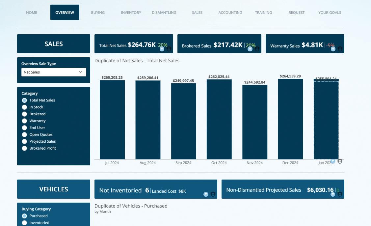371x226 pixels.
Task: Choose the Inventoried buying category
Action: pyautogui.click(x=24, y=223)
